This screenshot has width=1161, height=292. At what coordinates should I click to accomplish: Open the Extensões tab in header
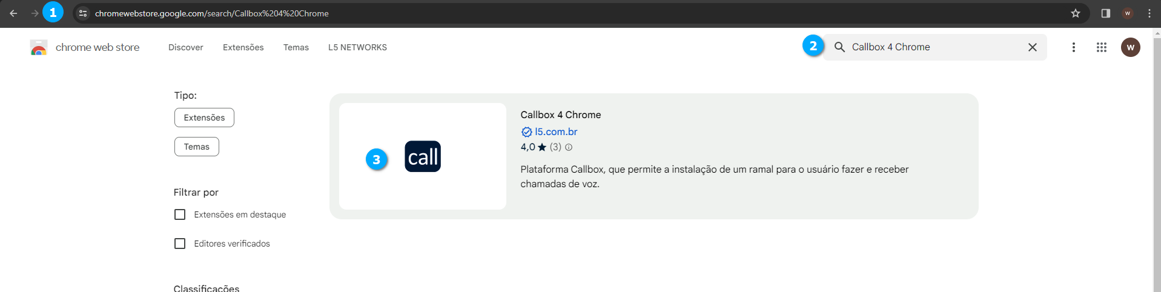(243, 47)
